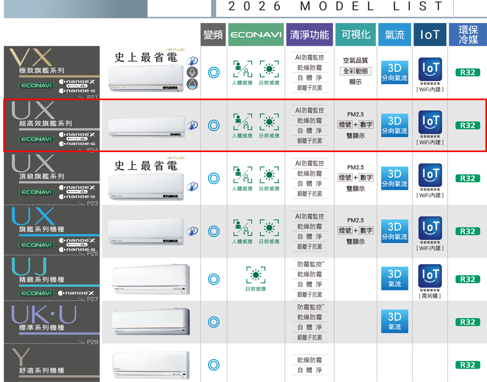Image resolution: width=487 pixels, height=382 pixels.
Task: Click the 清淨功能 column header
Action: pos(309,35)
